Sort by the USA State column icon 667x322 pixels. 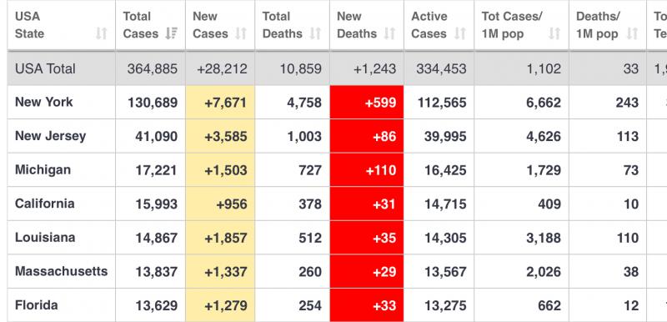101,33
